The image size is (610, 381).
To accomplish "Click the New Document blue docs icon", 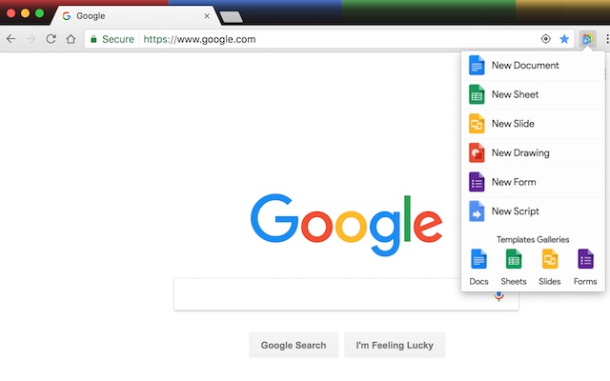I will pyautogui.click(x=477, y=65).
